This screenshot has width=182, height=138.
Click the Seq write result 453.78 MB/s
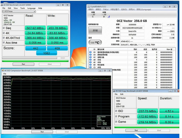click(57, 28)
